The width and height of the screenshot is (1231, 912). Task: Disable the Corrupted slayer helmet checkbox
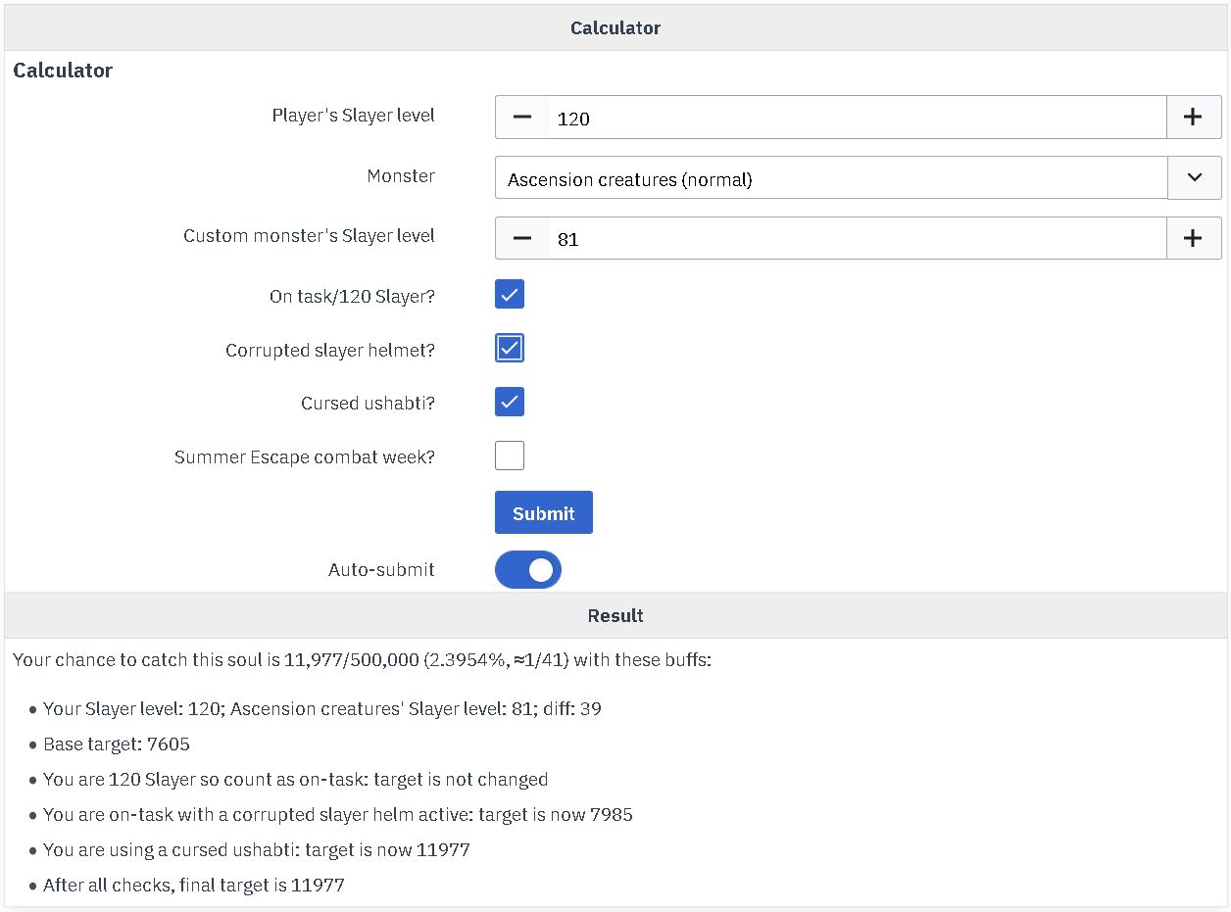pyautogui.click(x=510, y=349)
